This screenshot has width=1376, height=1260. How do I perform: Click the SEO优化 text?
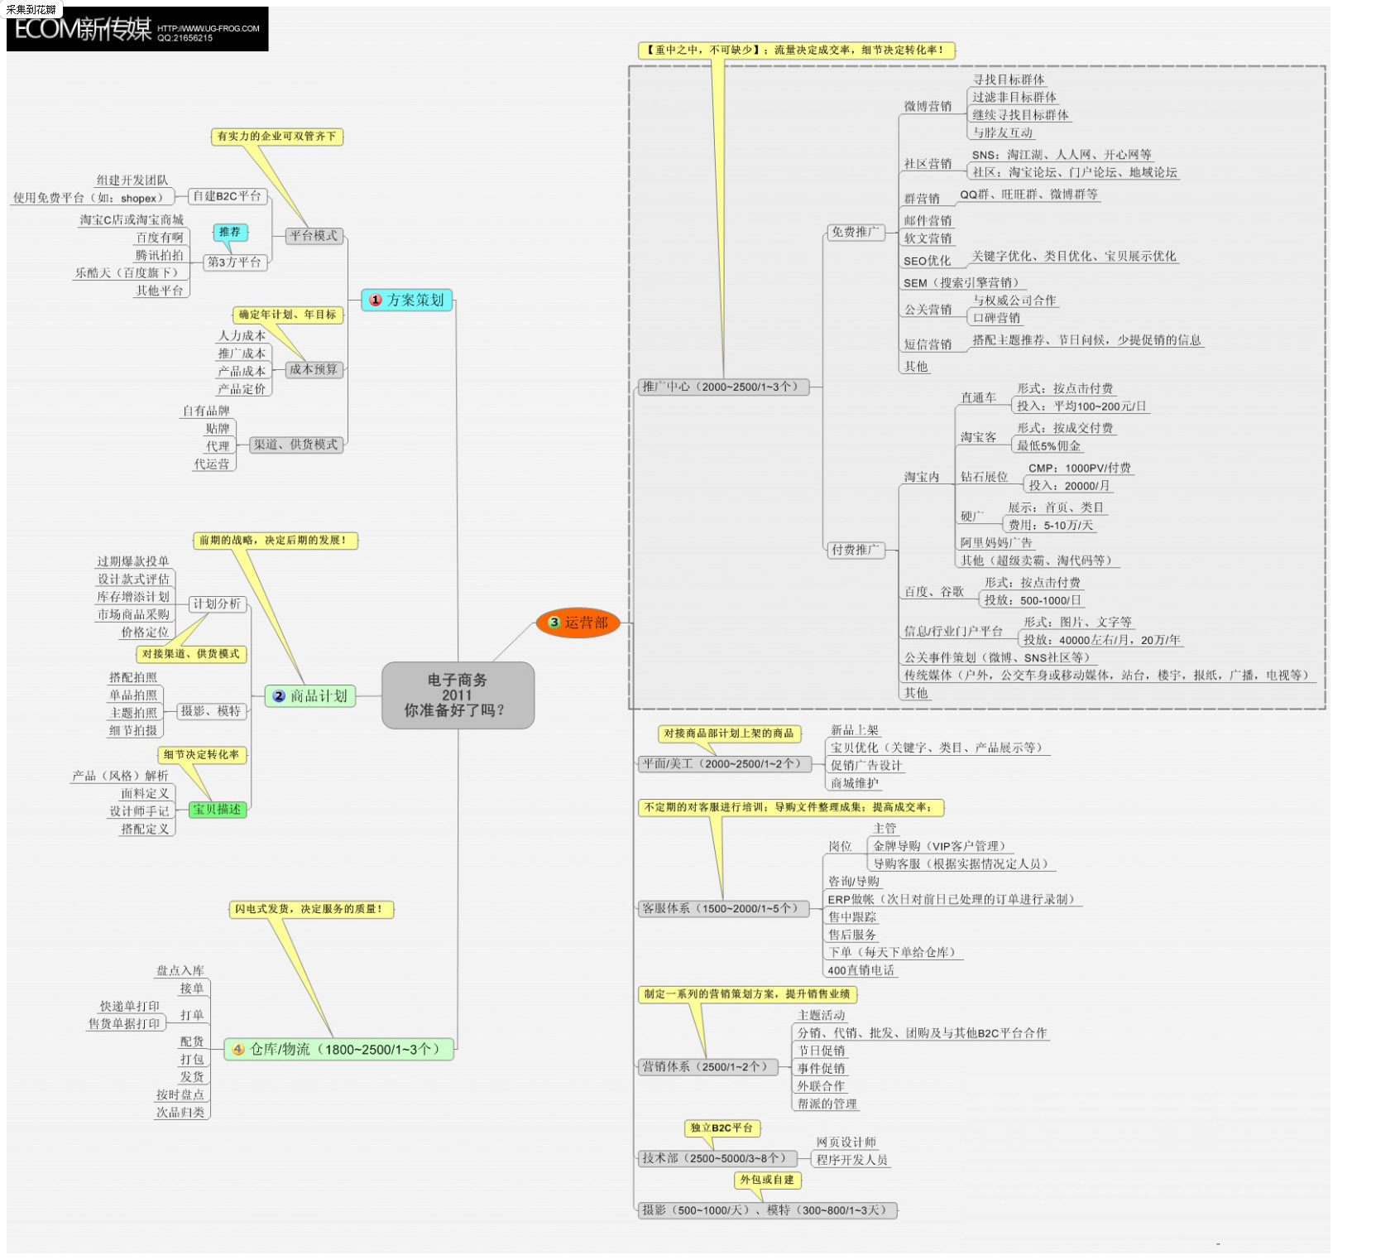pos(927,261)
